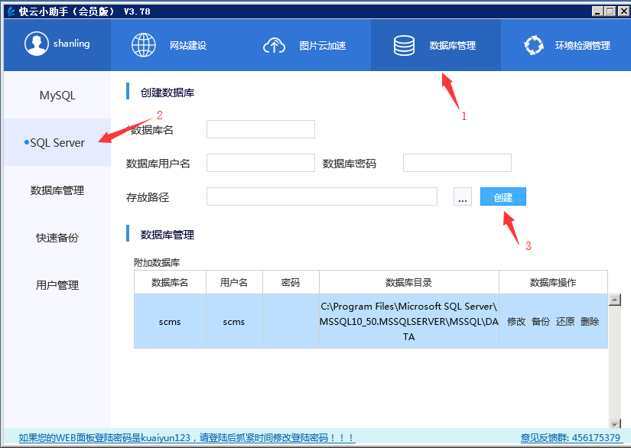This screenshot has width=631, height=448.
Task: Click the app logo in the title bar
Action: [x=10, y=11]
